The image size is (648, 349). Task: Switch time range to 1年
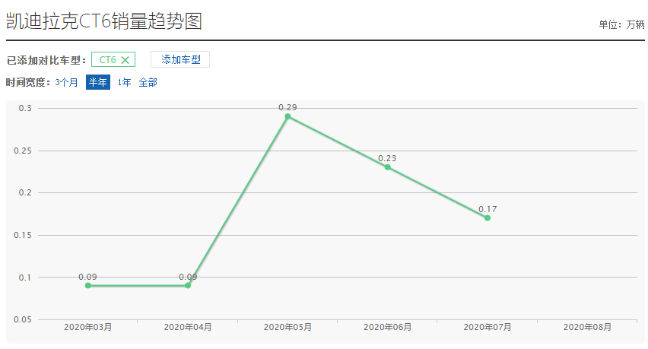[x=124, y=82]
